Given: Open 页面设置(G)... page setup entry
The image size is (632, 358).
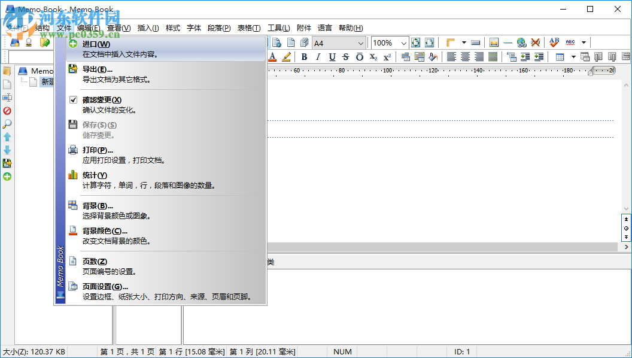Looking at the screenshot, I should pyautogui.click(x=166, y=292).
